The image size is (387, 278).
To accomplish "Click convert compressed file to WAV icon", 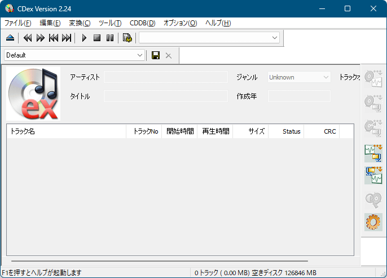I will point(373,175).
